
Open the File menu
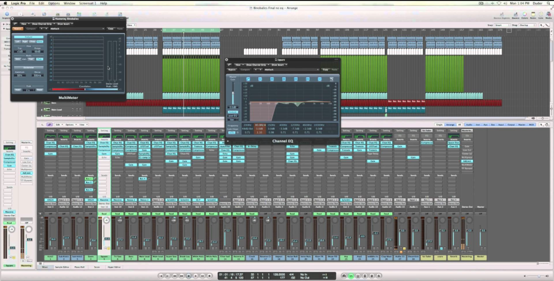32,3
